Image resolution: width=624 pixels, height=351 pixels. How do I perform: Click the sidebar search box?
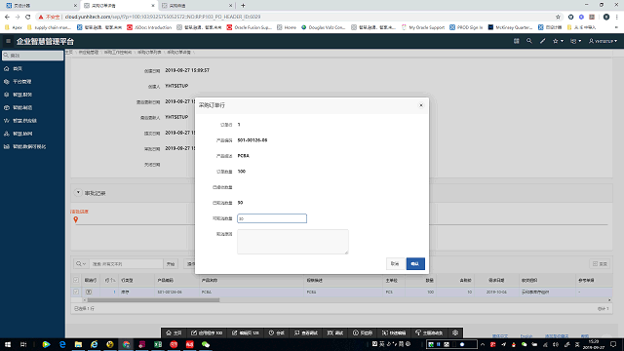32,56
